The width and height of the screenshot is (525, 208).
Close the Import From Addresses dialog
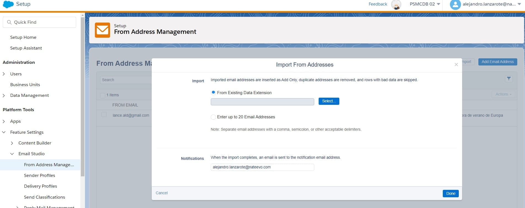click(456, 65)
